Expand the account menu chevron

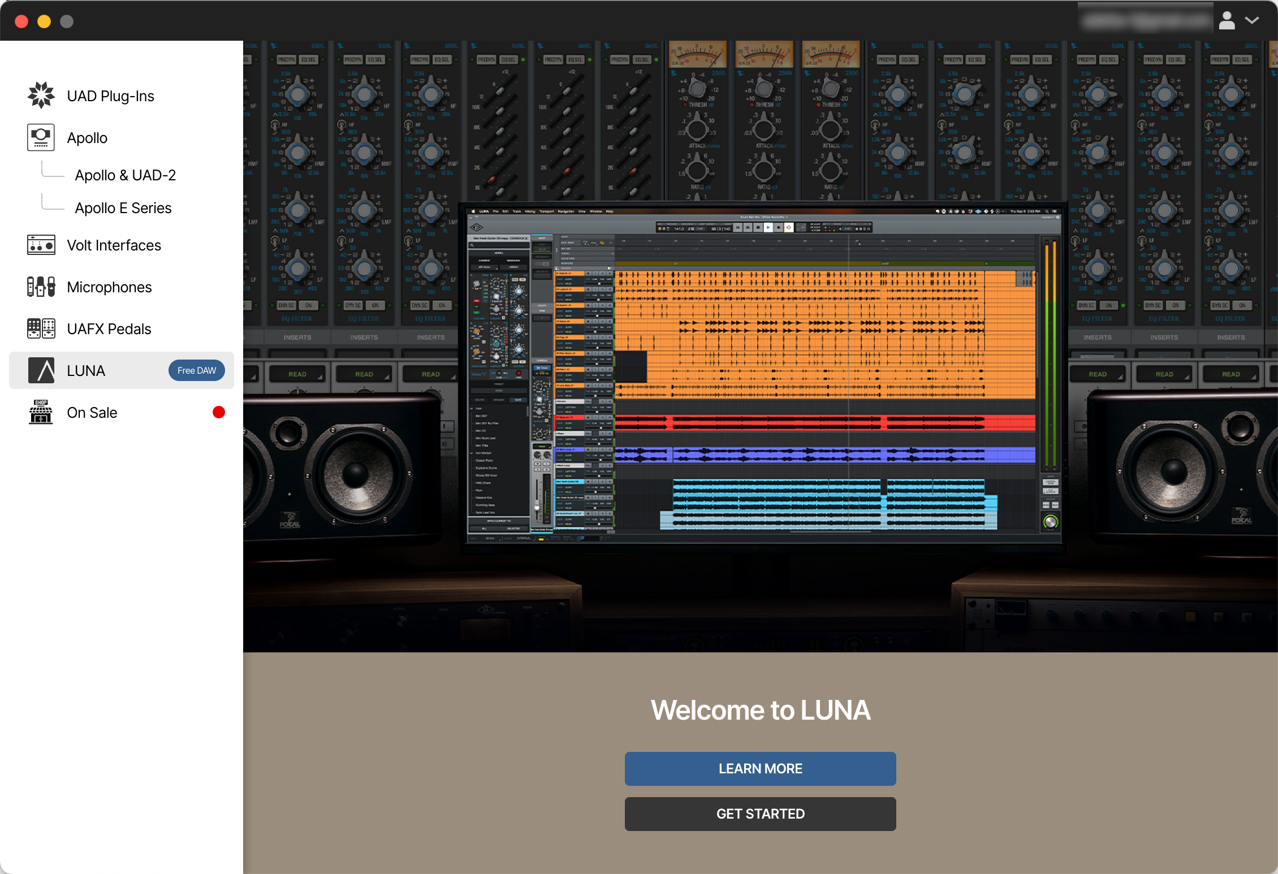coord(1253,20)
